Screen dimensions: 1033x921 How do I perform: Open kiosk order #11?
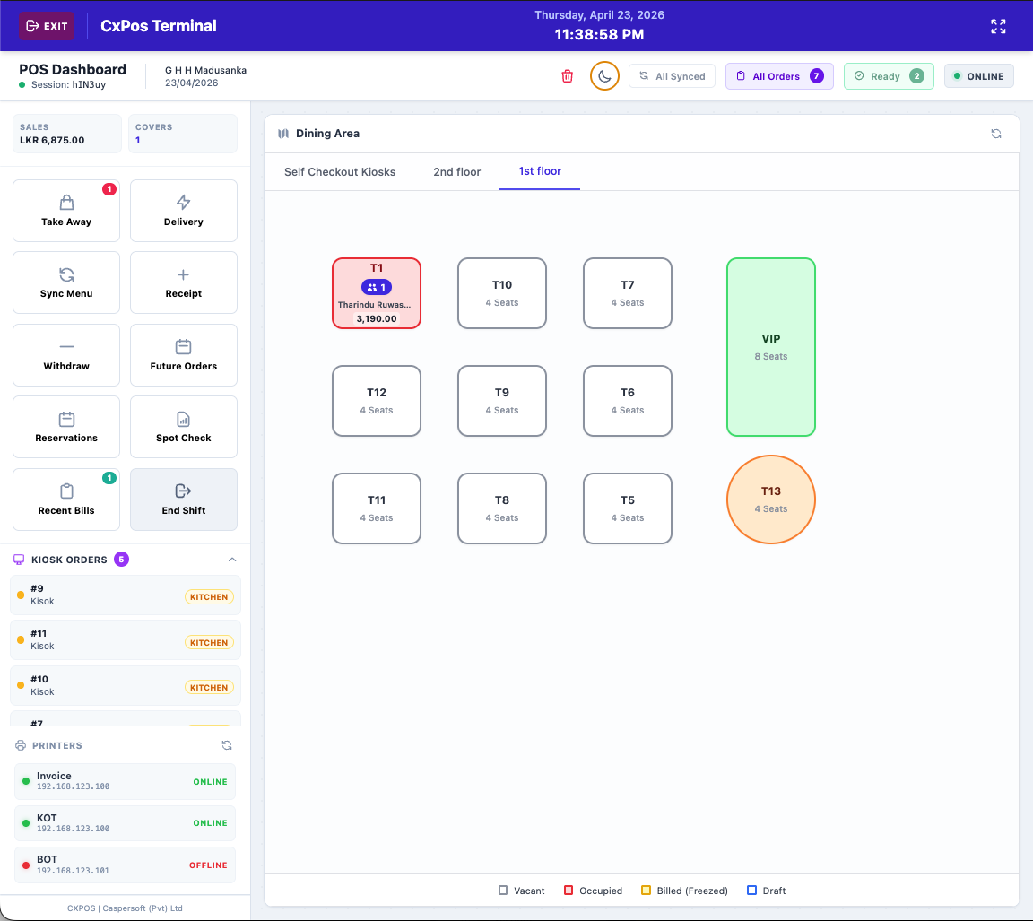click(x=126, y=639)
